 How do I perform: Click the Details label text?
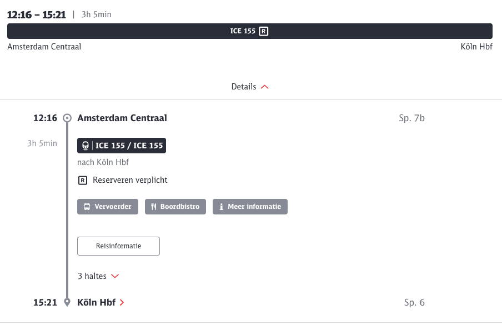[x=244, y=87]
